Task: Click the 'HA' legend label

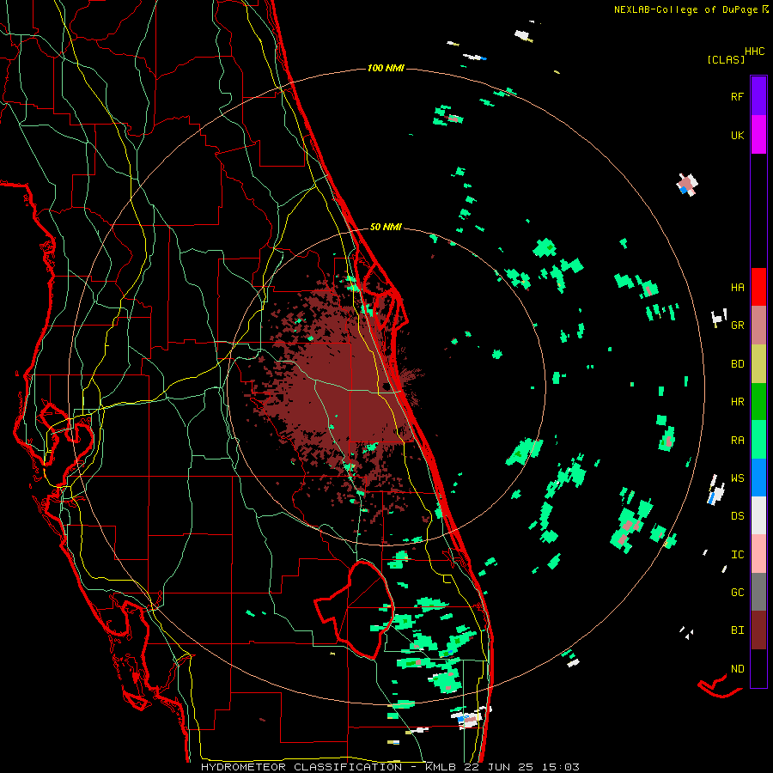Action: (x=738, y=288)
